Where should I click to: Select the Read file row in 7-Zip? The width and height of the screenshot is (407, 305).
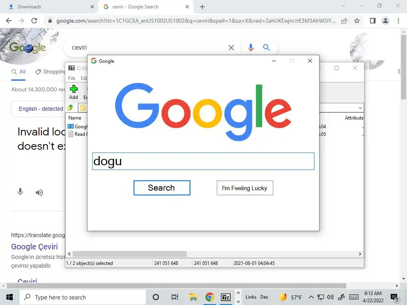pos(78,134)
